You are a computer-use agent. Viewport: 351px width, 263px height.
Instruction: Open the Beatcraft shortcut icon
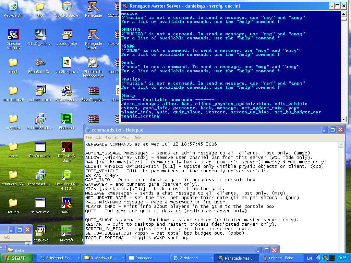pos(66,119)
